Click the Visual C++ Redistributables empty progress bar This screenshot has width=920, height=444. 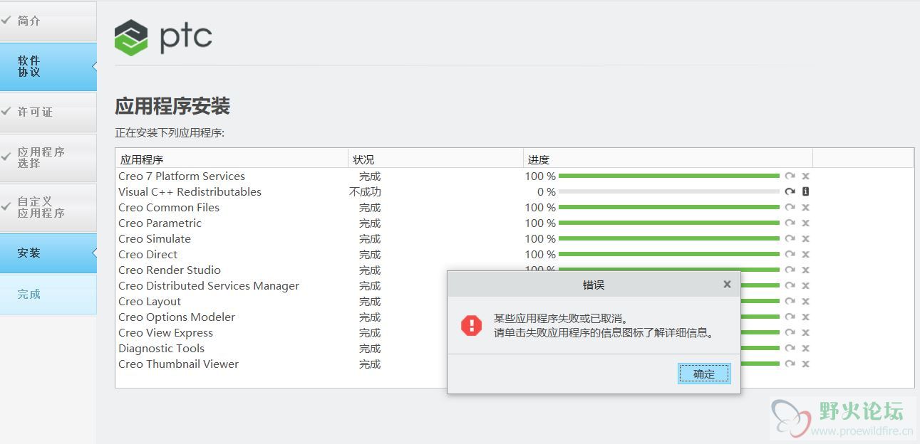point(669,192)
